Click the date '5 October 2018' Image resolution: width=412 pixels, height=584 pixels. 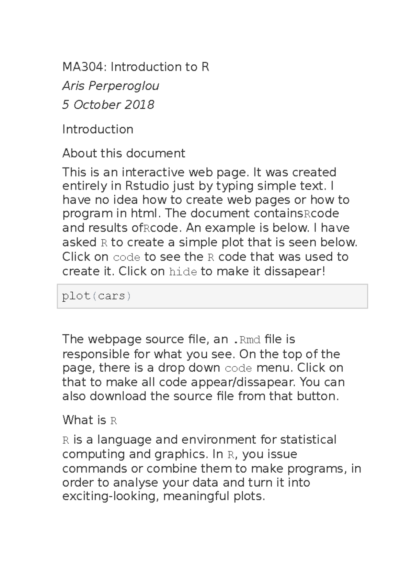[108, 105]
